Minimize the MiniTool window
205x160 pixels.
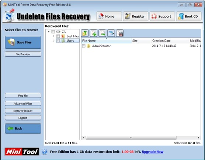click(x=182, y=5)
